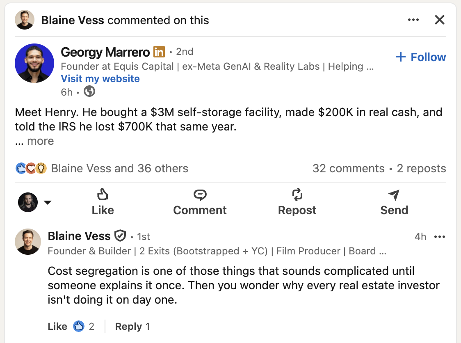The width and height of the screenshot is (461, 343).
Task: Open Georgy Marrero's profile photo
Action: (x=34, y=63)
